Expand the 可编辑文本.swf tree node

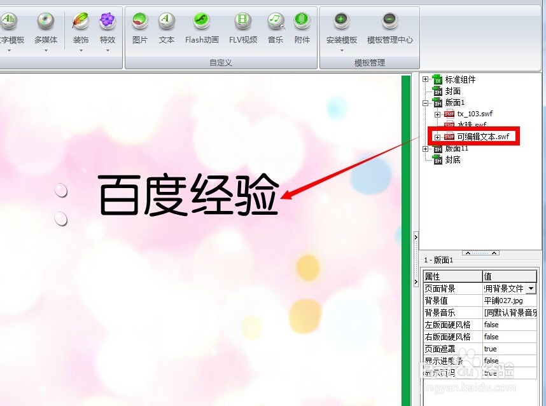tap(437, 137)
